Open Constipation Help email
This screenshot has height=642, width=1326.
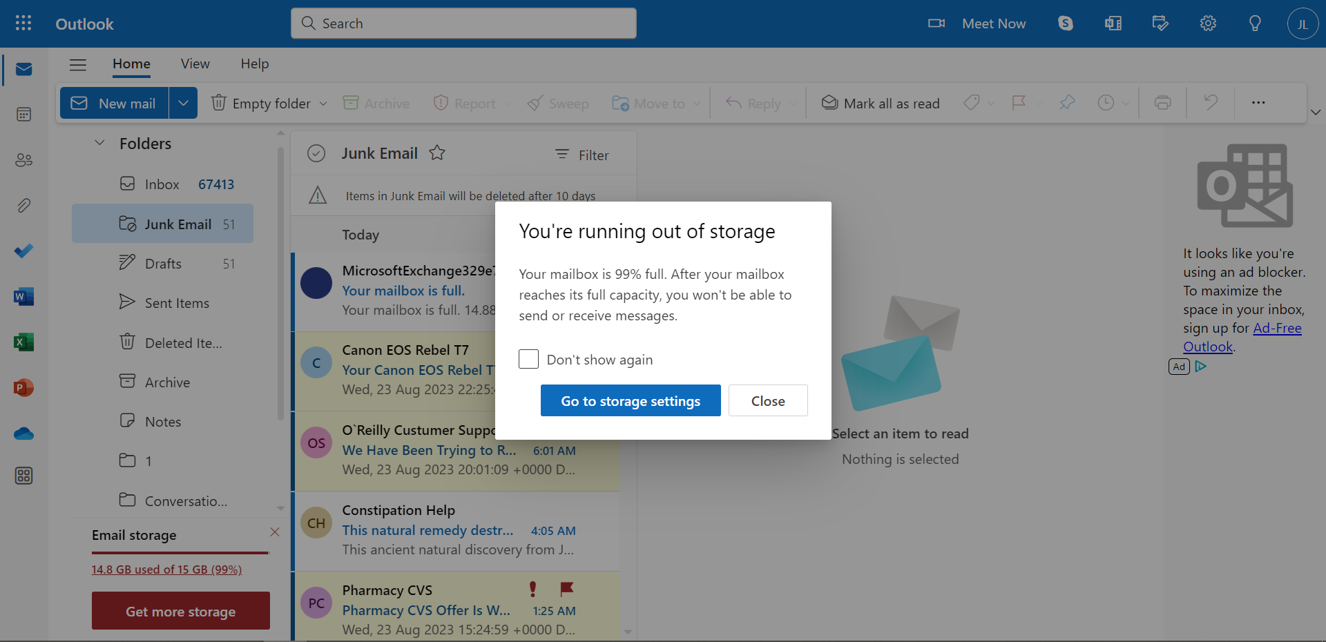457,531
